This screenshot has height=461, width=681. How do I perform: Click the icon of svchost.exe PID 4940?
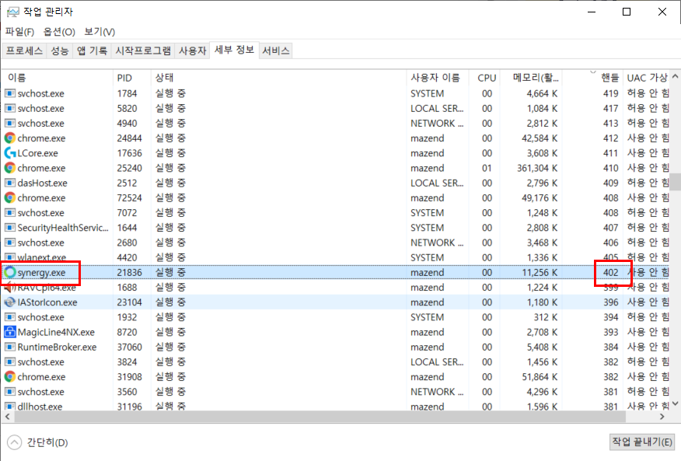(10, 123)
